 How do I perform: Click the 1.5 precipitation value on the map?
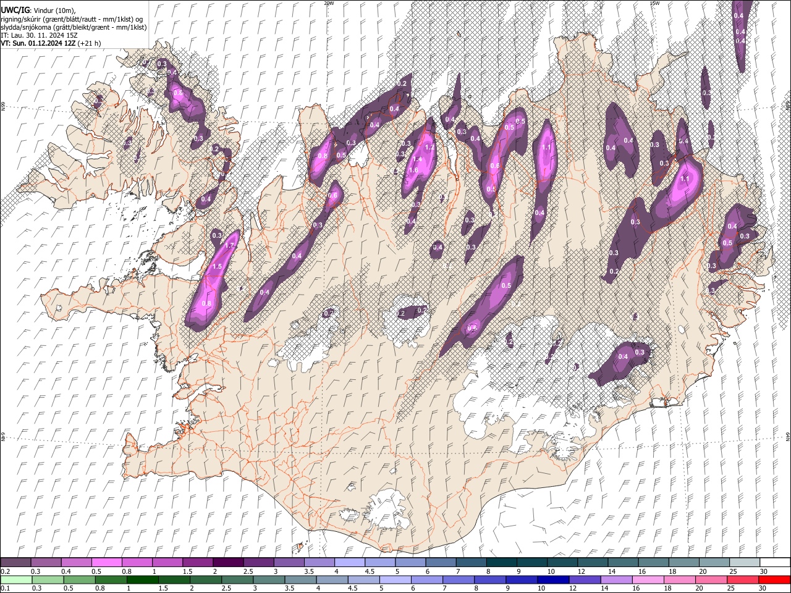click(217, 267)
